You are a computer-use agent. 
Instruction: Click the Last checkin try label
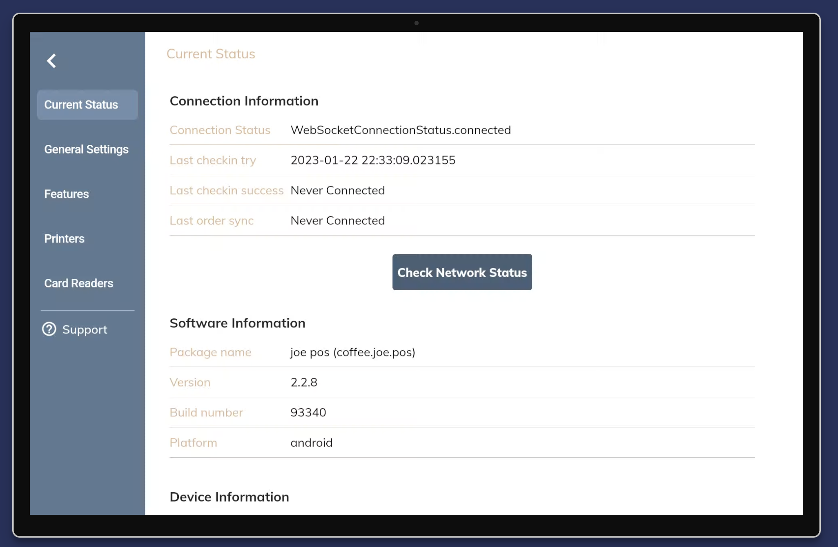pos(213,160)
